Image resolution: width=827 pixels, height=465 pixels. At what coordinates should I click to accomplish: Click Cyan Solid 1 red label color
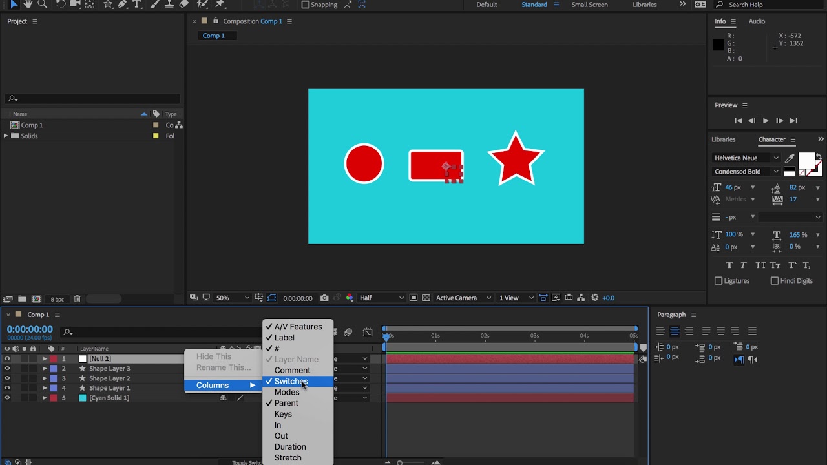[x=54, y=398]
